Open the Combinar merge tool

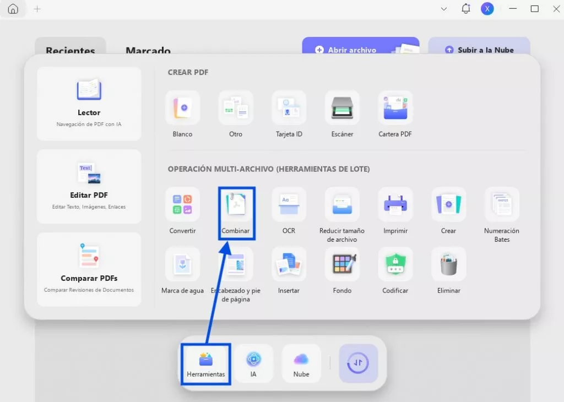click(x=236, y=211)
